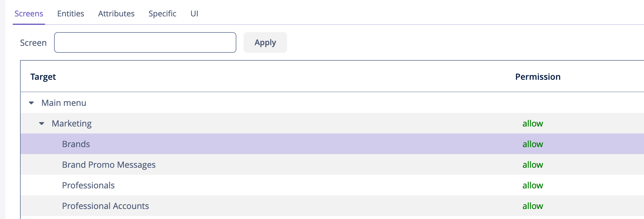
Task: Click the allow permission for Brands
Action: 533,144
